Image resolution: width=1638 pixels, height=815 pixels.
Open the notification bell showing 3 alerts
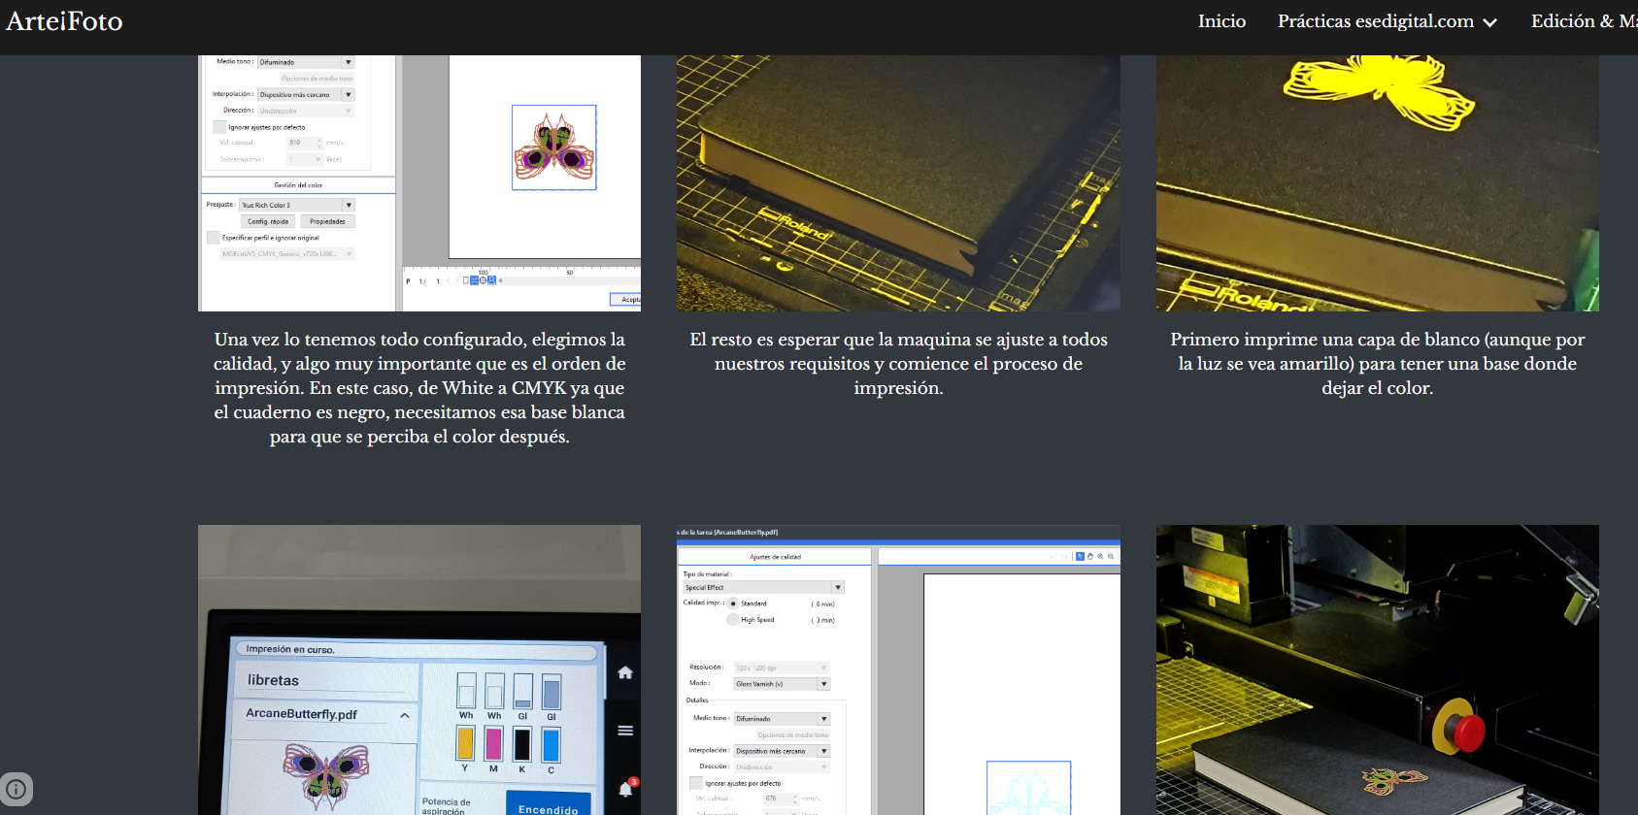coord(626,789)
